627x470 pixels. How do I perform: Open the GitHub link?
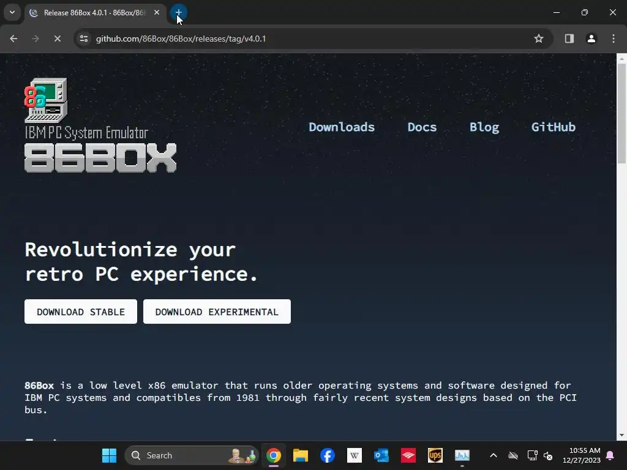point(553,127)
